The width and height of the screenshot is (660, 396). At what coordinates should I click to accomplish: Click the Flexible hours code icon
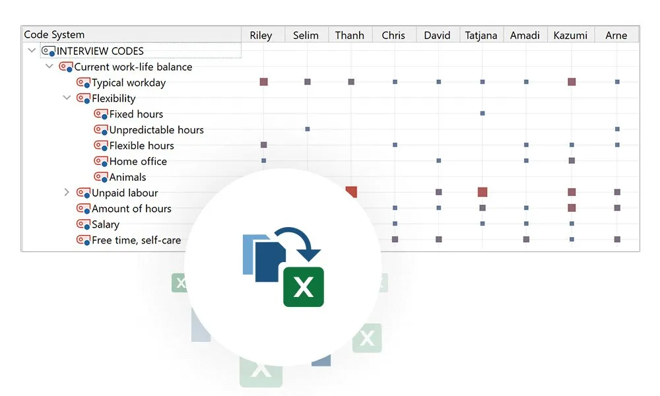pyautogui.click(x=100, y=146)
